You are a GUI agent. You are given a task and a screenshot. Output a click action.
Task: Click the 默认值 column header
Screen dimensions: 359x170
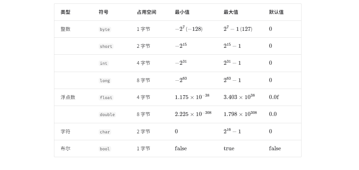[x=276, y=12]
